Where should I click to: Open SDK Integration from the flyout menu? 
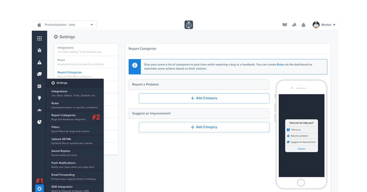[75, 188]
